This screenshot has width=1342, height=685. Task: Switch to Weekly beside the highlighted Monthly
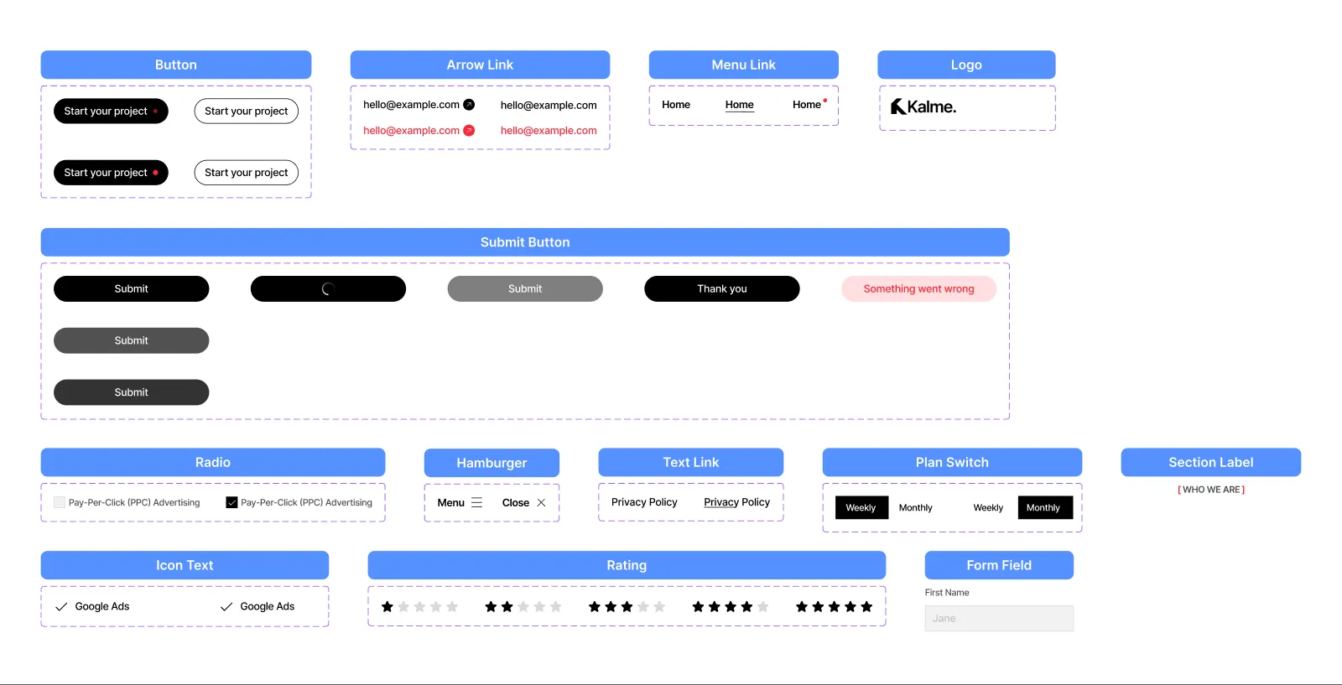988,507
